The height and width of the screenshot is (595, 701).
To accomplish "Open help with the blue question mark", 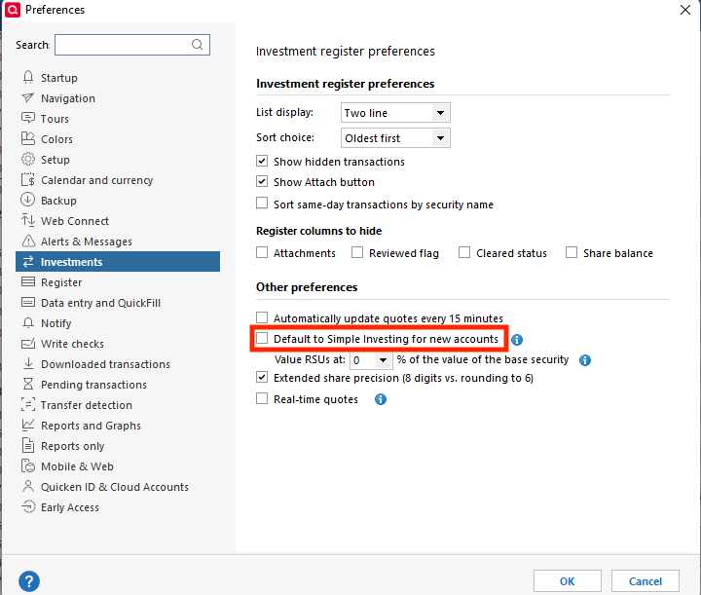I will click(29, 581).
